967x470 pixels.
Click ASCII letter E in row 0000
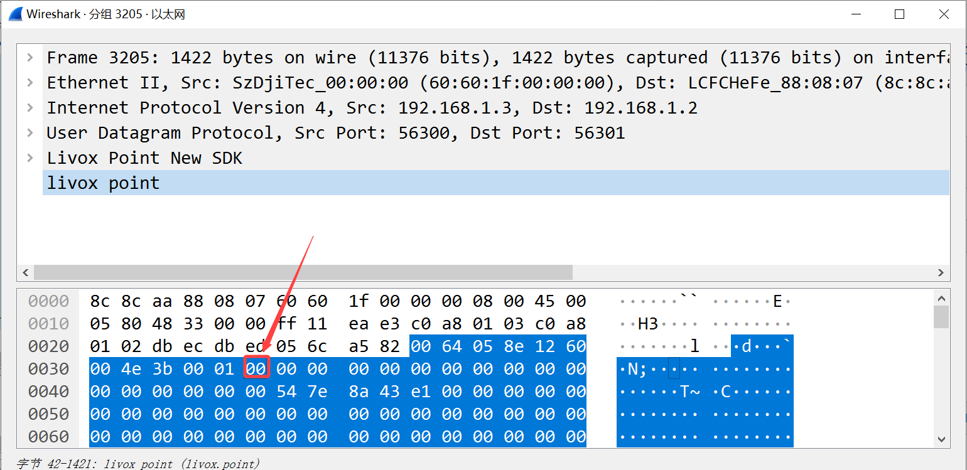[x=777, y=301]
